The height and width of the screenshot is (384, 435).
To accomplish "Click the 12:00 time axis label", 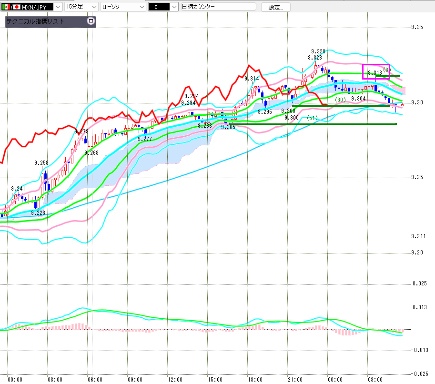I will click(x=175, y=380).
